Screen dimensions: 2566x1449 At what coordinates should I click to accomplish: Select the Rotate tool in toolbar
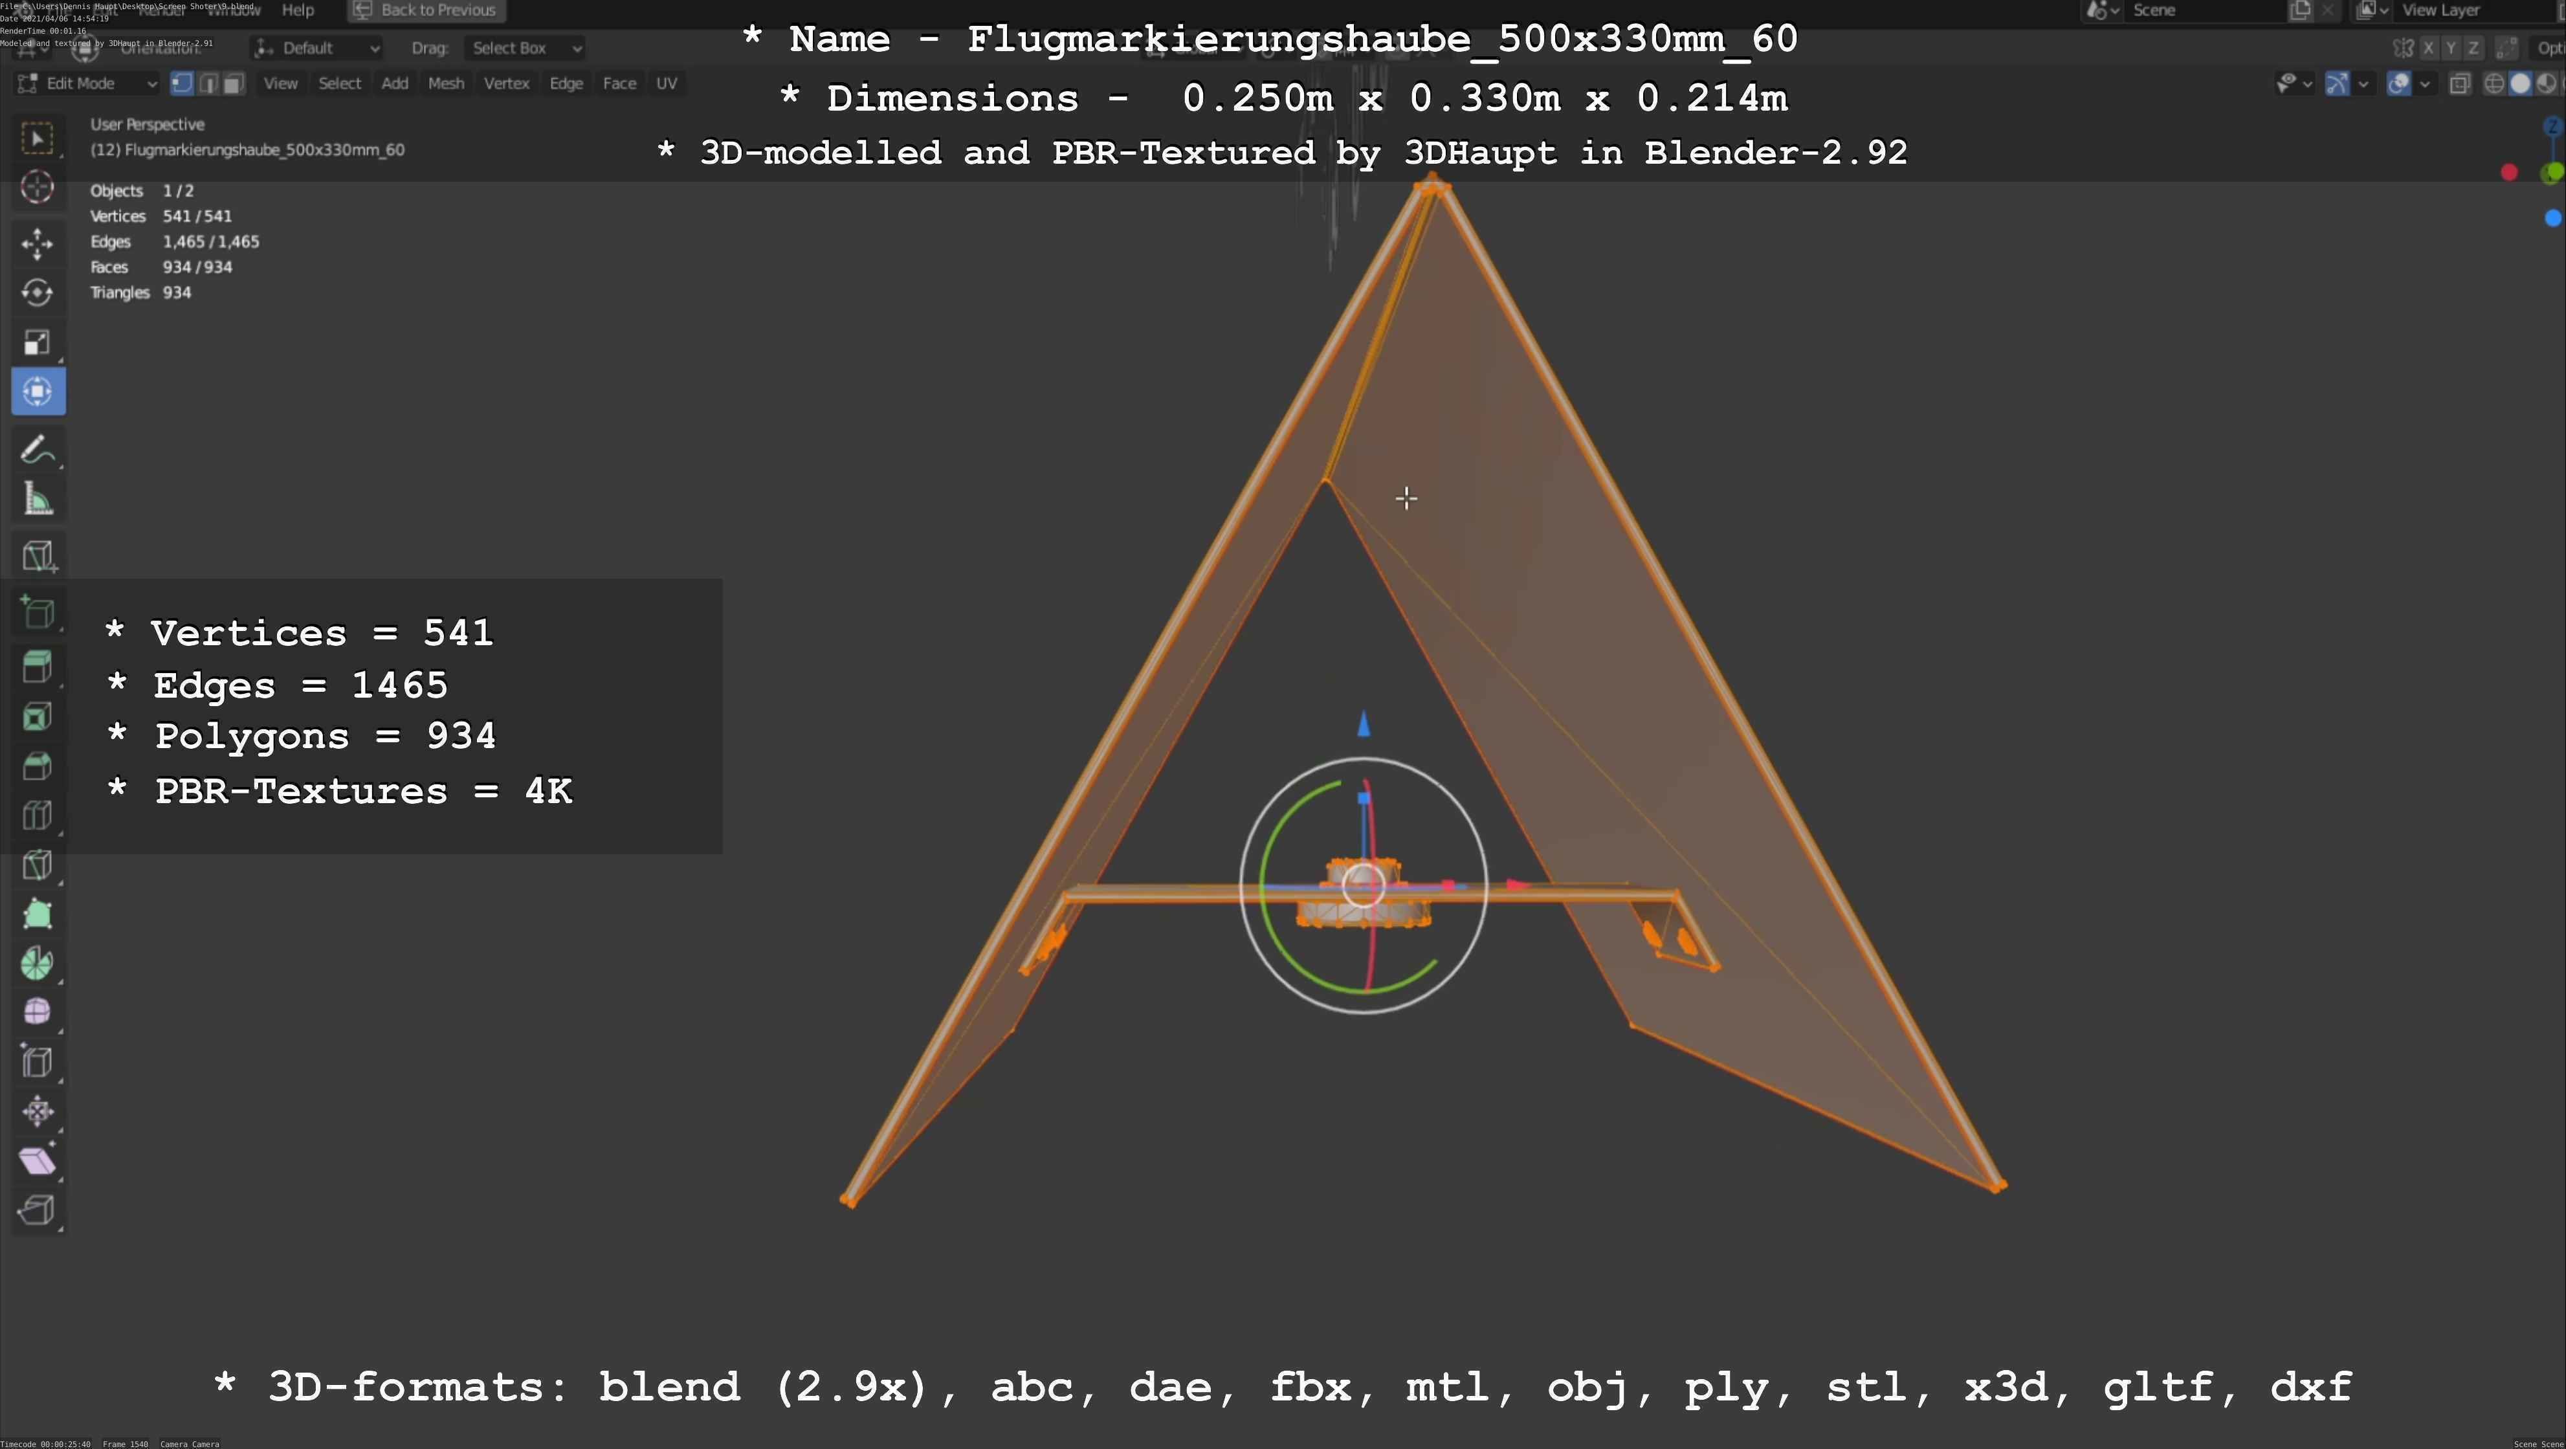click(37, 293)
